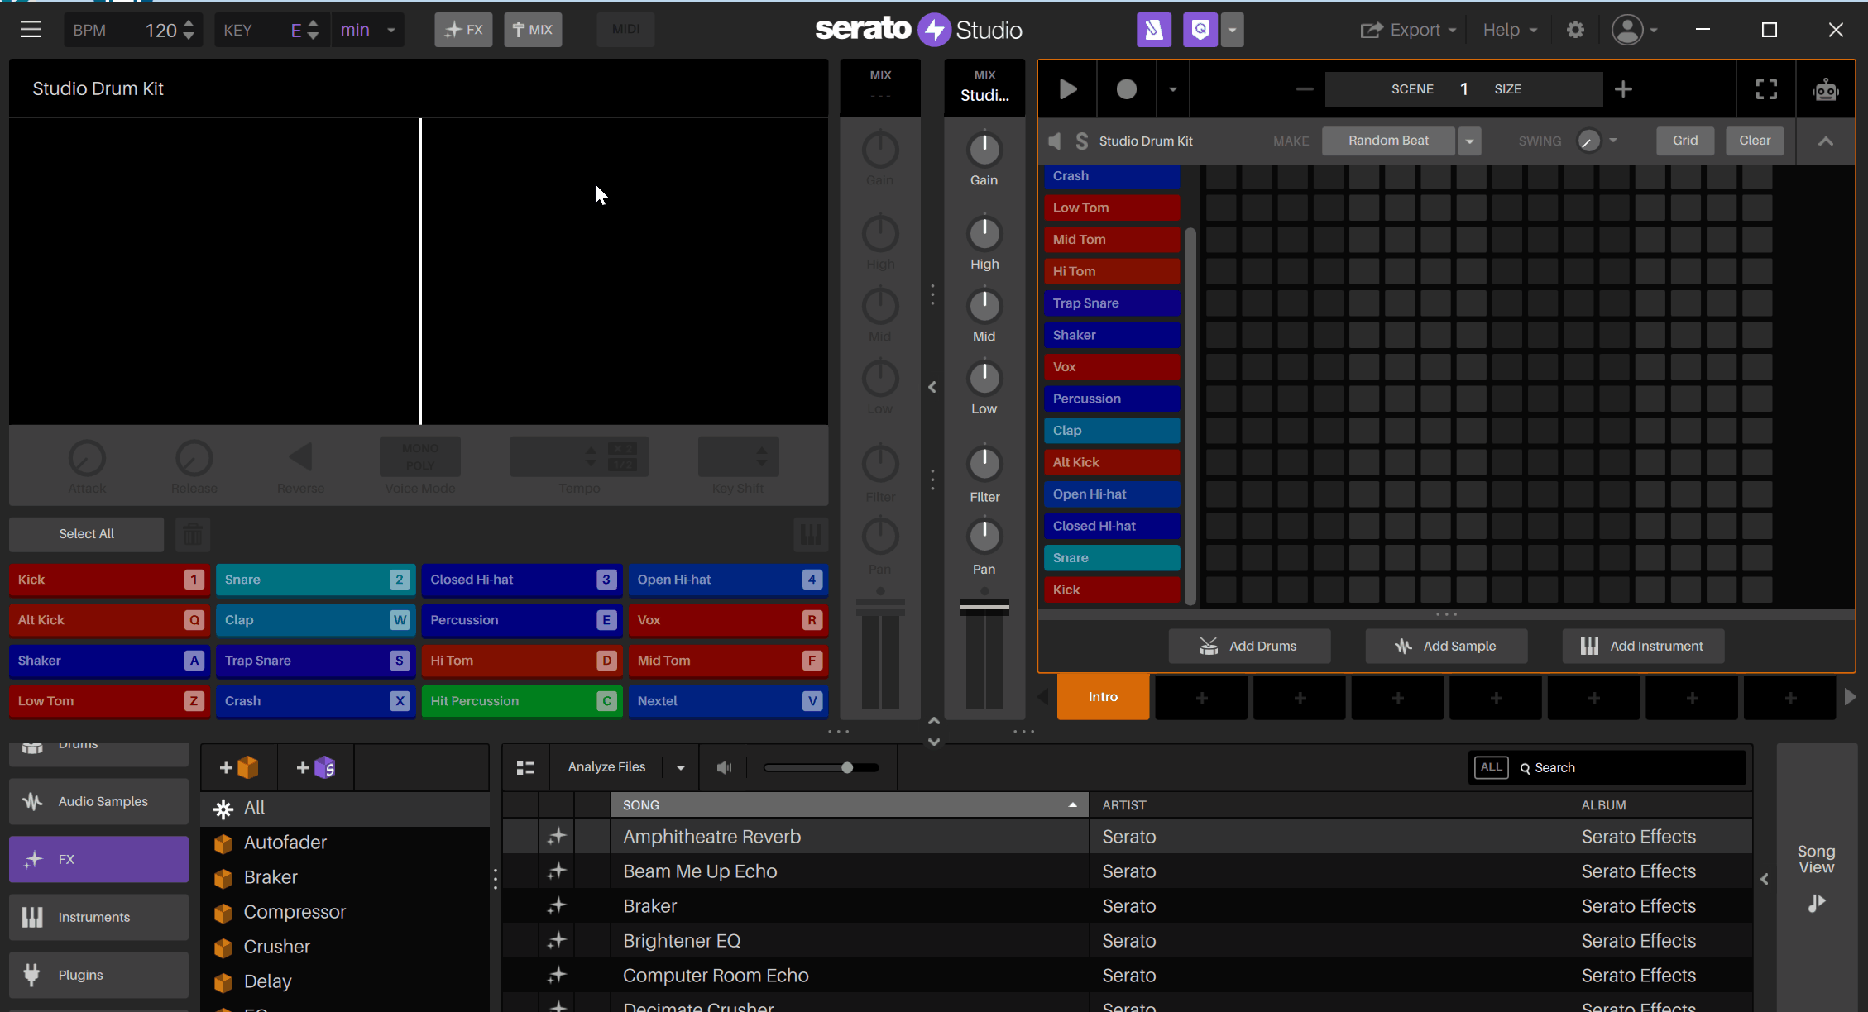
Task: Click Analyze Files button
Action: click(x=606, y=767)
